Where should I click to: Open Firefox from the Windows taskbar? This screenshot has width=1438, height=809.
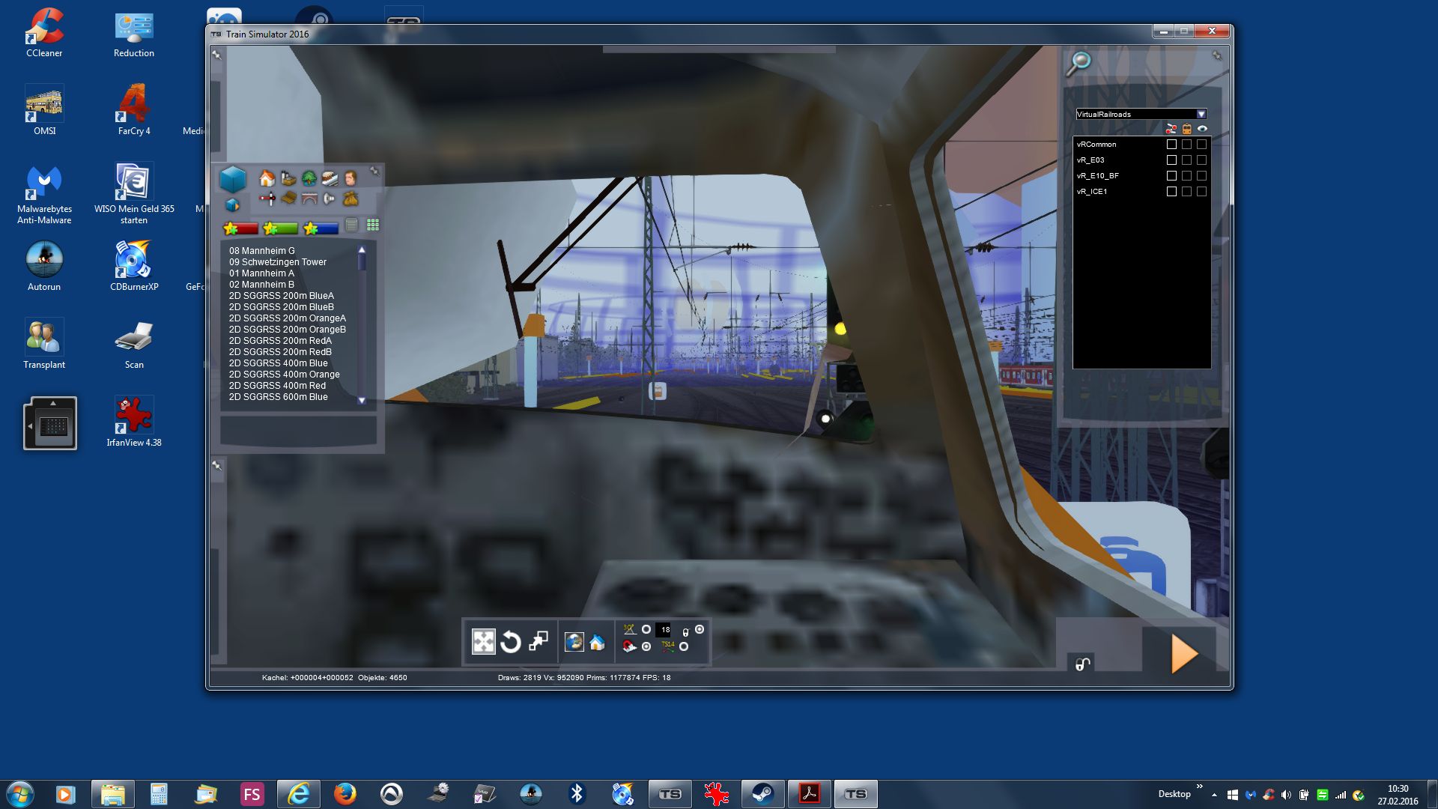(x=345, y=794)
